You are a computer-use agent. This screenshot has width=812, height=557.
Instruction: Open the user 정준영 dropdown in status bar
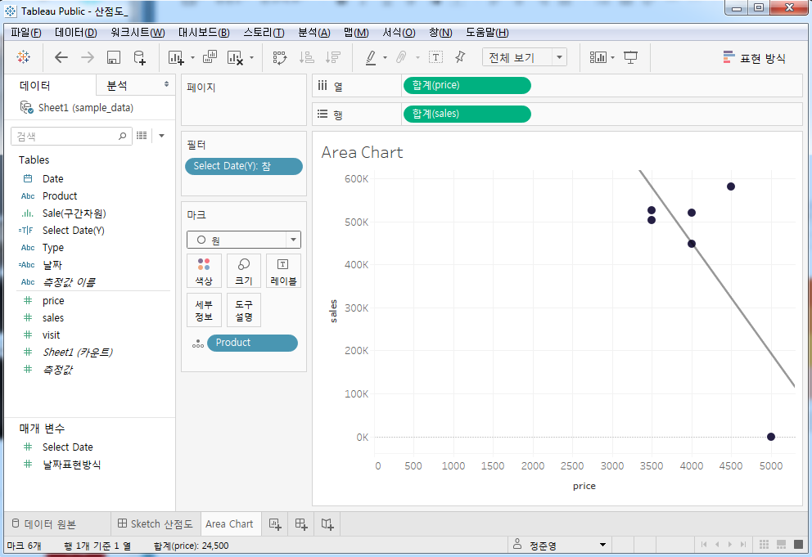pyautogui.click(x=602, y=545)
